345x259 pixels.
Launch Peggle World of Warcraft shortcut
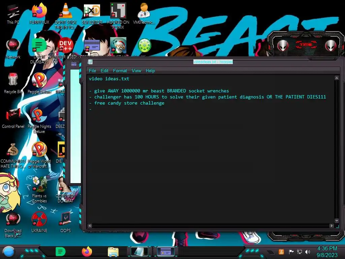[x=39, y=155]
